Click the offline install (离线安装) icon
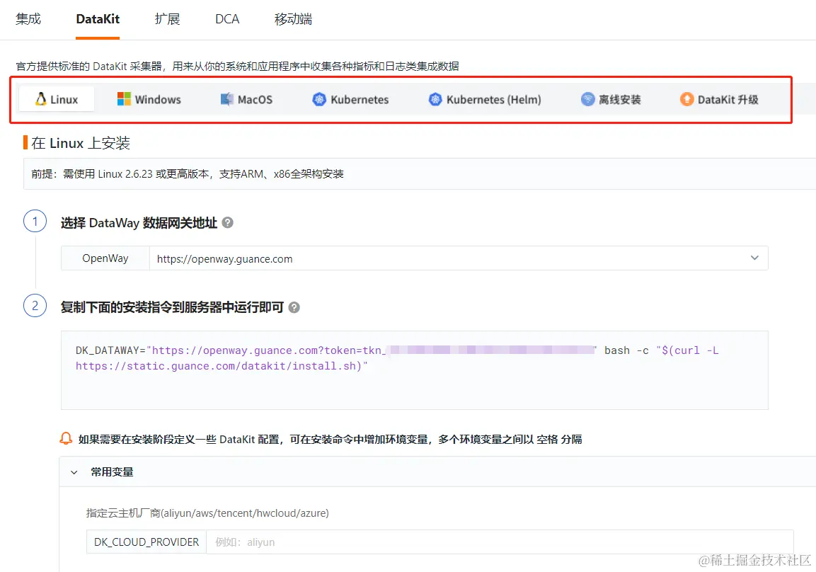The width and height of the screenshot is (816, 572). click(587, 99)
